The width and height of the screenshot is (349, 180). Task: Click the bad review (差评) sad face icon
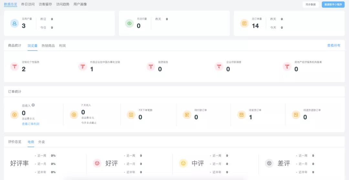click(x=269, y=163)
